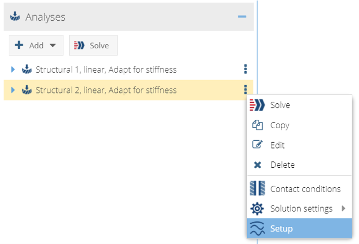Select Structural 1, linear, Adapt for stiffness
359x244 pixels.
point(106,70)
